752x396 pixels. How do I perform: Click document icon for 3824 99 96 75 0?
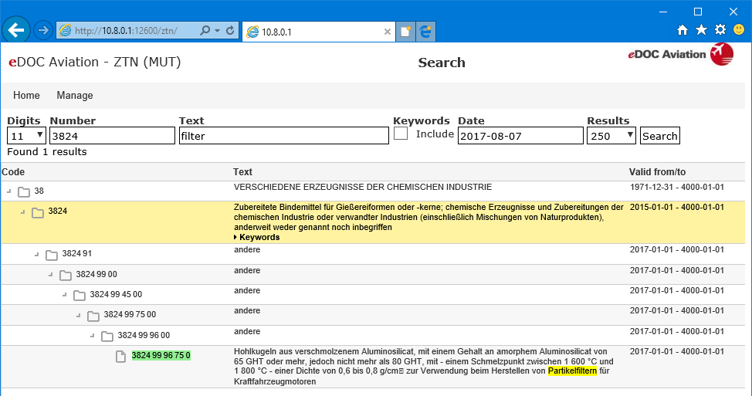point(120,356)
